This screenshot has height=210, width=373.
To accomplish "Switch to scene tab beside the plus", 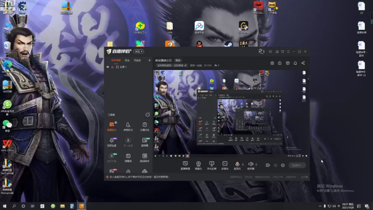I will point(137,61).
